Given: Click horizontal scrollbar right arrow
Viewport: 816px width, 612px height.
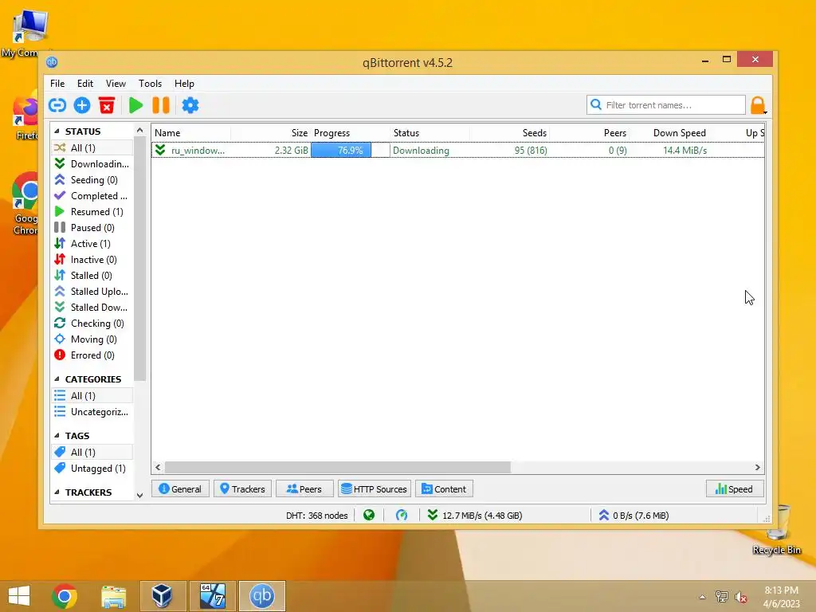Looking at the screenshot, I should (x=757, y=467).
